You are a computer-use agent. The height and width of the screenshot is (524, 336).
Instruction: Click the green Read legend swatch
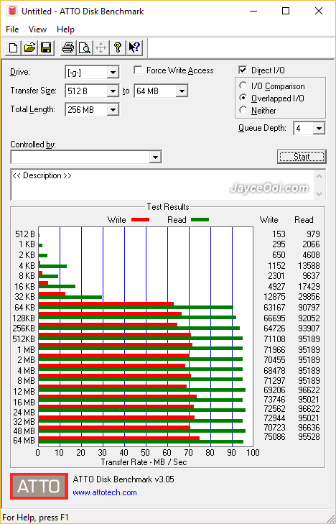tap(200, 219)
